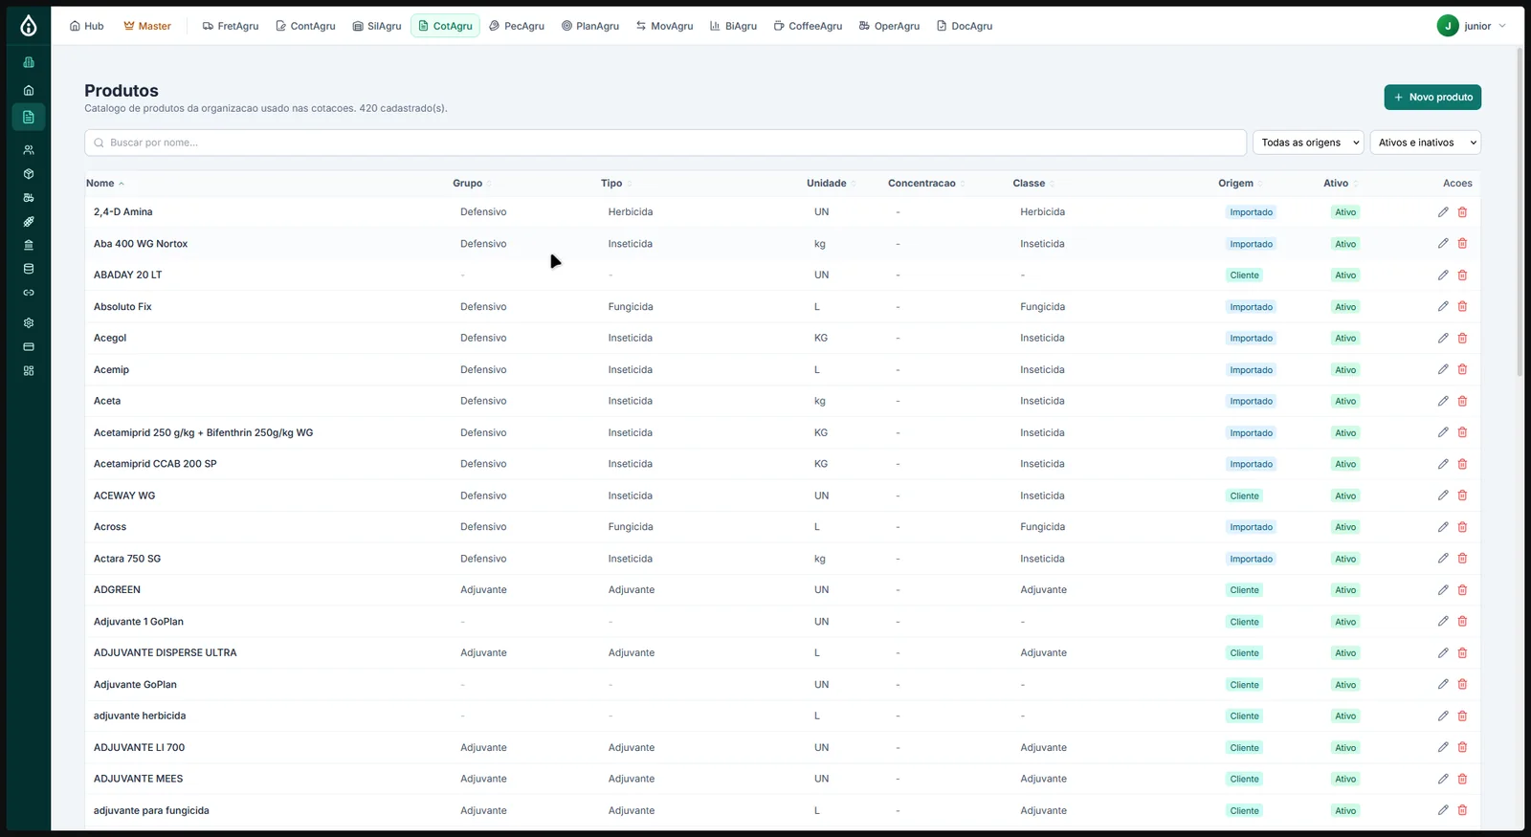Open the bank icon in the sidebar
Viewport: 1531px width, 837px height.
29,245
